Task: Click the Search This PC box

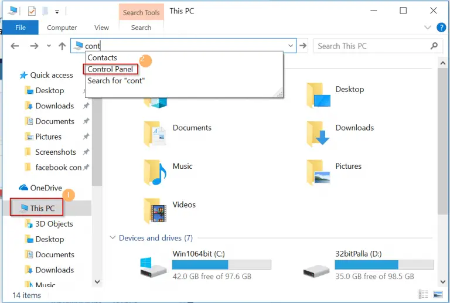Action: coord(379,46)
